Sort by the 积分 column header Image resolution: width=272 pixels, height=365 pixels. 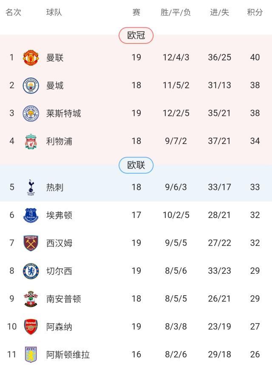[255, 12]
